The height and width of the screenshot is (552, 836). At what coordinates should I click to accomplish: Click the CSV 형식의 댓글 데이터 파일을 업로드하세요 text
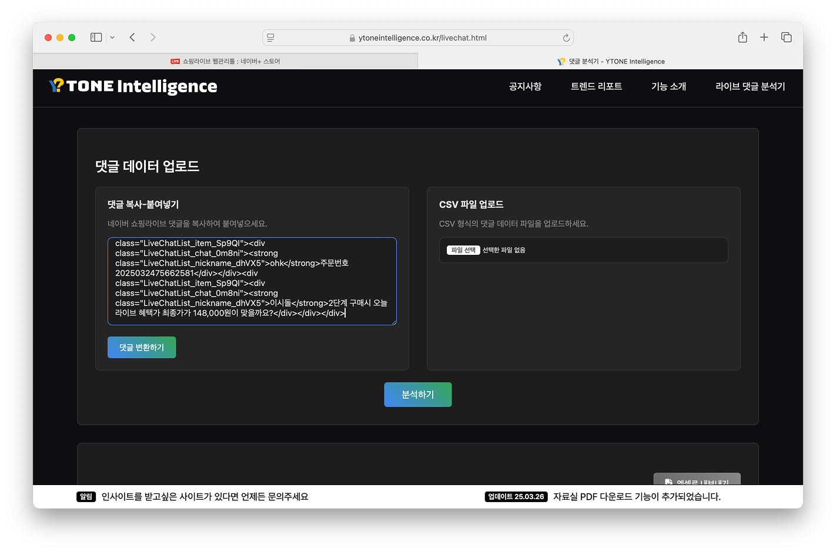tap(514, 224)
